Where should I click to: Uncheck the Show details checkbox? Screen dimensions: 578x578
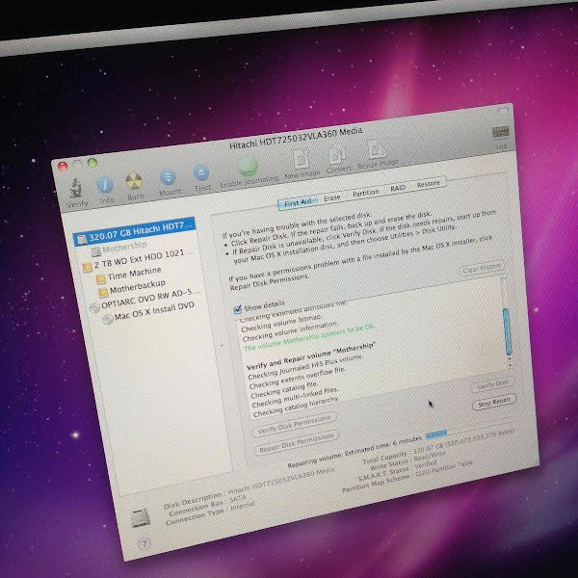pos(238,309)
